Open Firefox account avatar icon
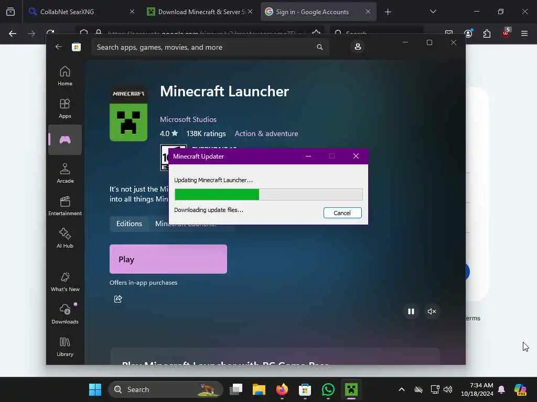Viewport: 537px width, 402px height. (x=468, y=33)
